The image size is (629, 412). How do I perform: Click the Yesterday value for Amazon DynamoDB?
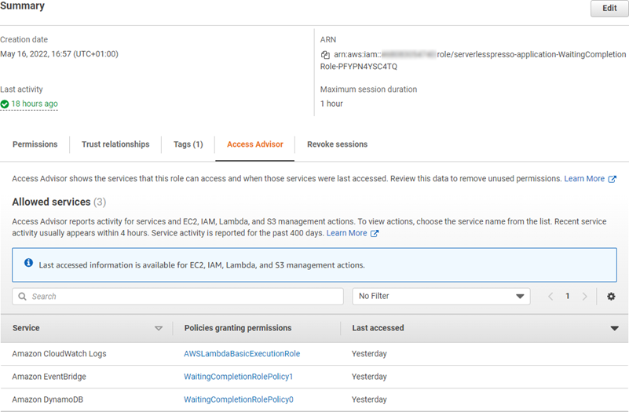tap(369, 399)
